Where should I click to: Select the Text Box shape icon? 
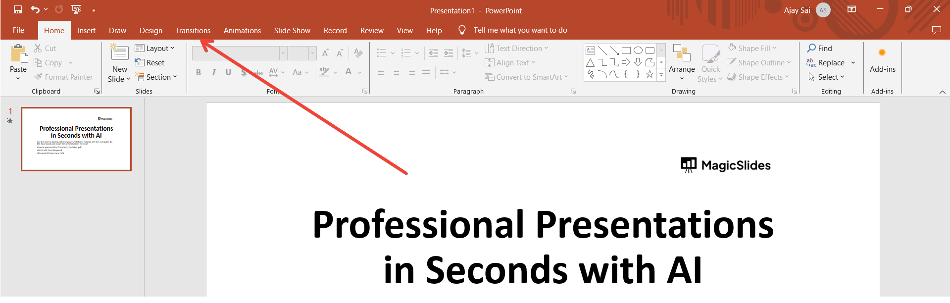coord(590,50)
